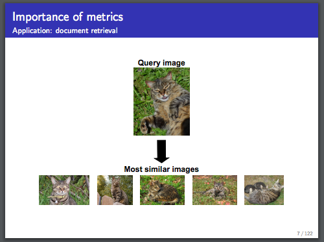Click the slide page number '7 / 122'
Viewport: 324px width, 242px height.
(305, 234)
